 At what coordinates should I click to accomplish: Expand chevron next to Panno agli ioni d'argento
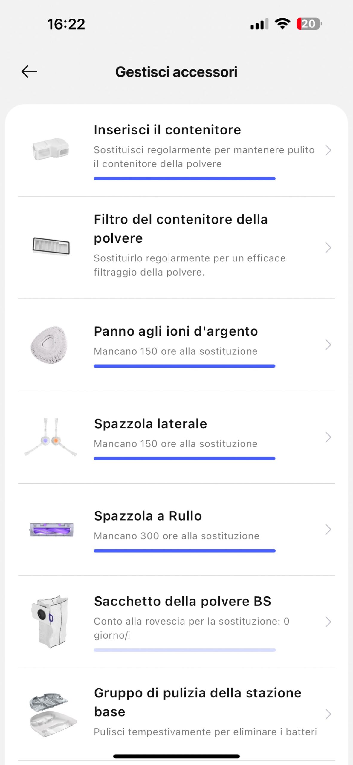point(328,345)
